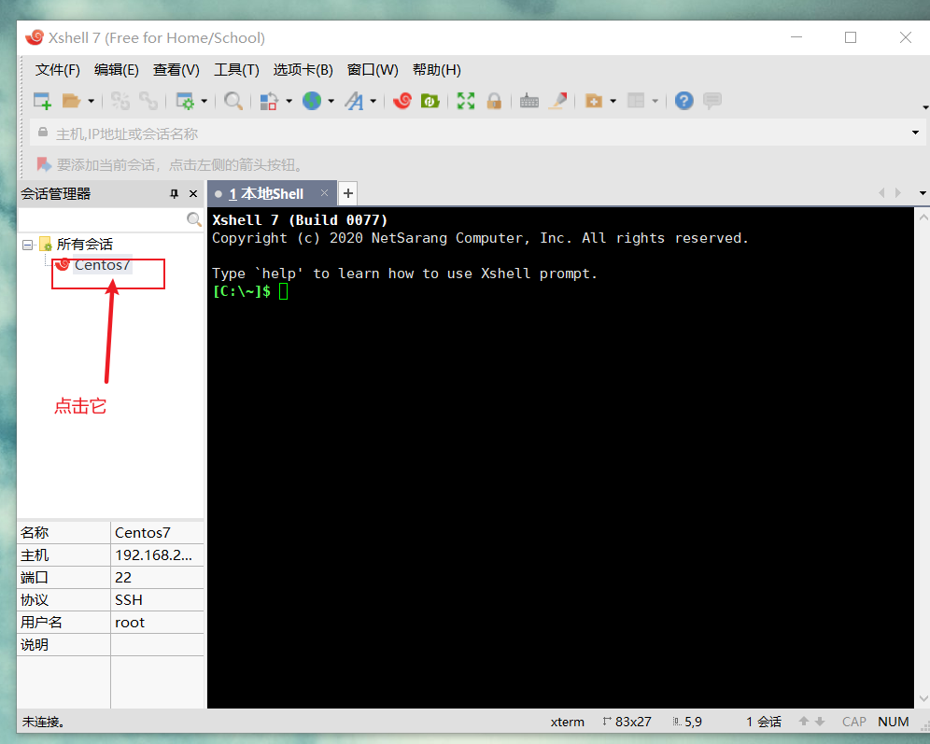Click the globe encoding icon

311,101
